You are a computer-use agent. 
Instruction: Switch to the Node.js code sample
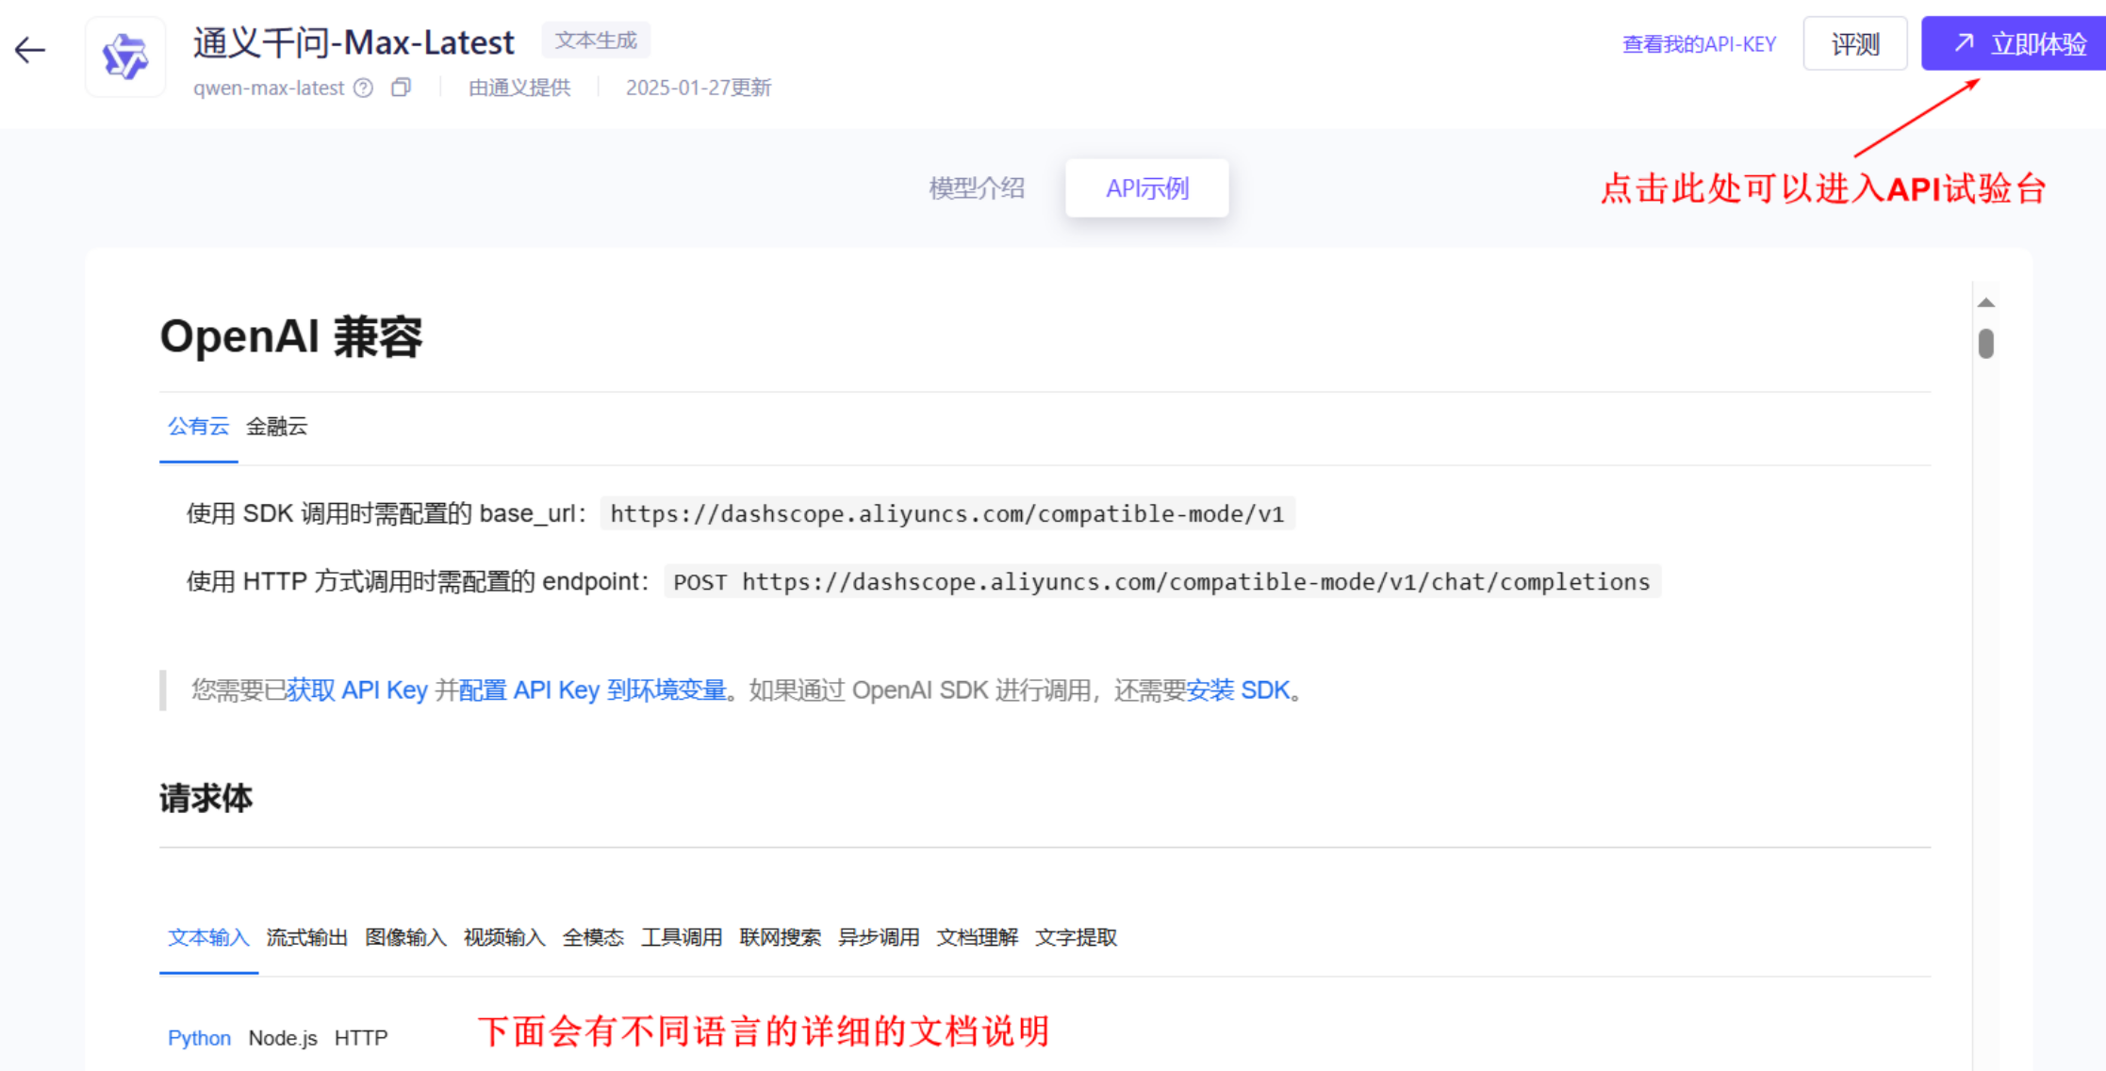point(283,1037)
